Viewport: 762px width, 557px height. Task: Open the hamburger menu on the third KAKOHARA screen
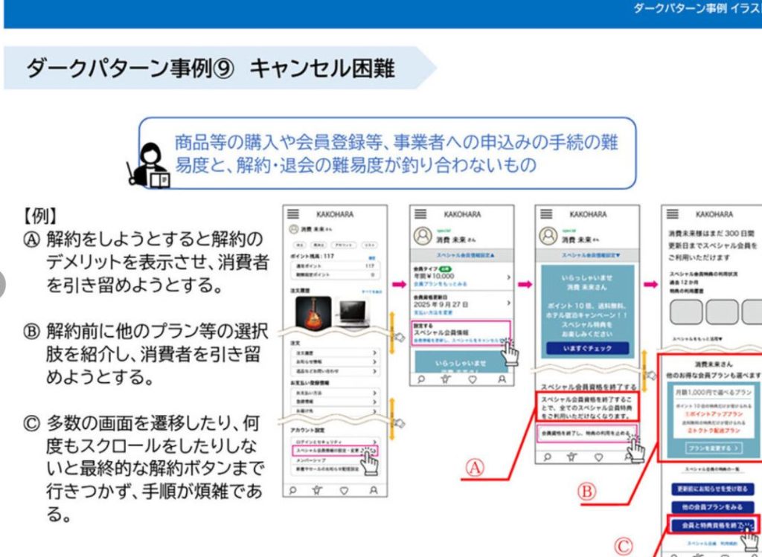point(545,214)
